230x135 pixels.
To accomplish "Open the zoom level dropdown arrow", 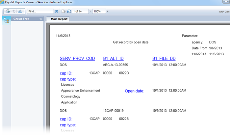I will [x=107, y=11].
